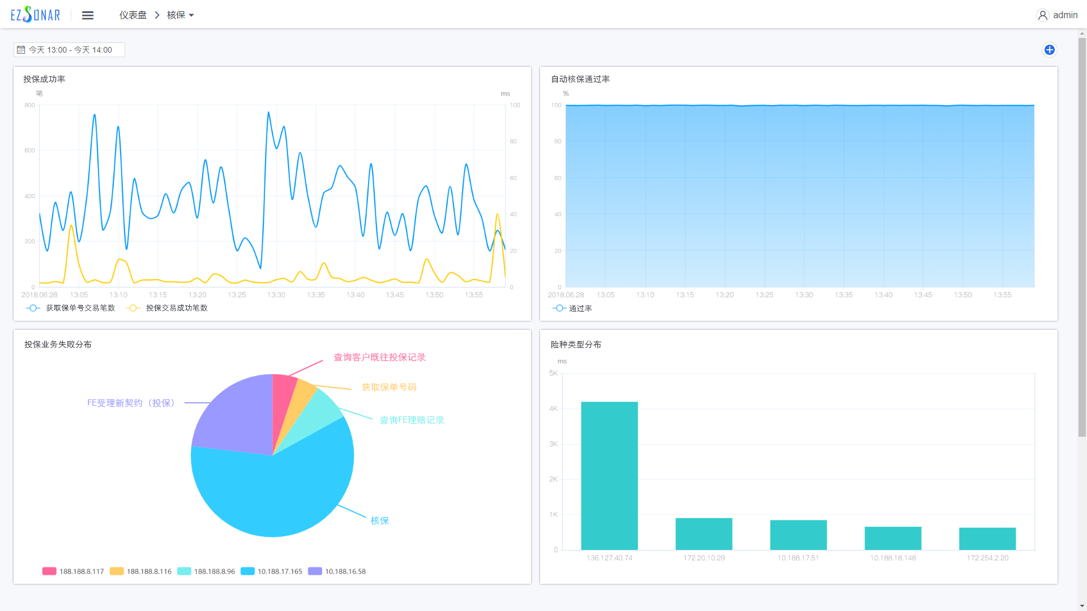
Task: Click the EZSonar logo
Action: click(x=35, y=15)
